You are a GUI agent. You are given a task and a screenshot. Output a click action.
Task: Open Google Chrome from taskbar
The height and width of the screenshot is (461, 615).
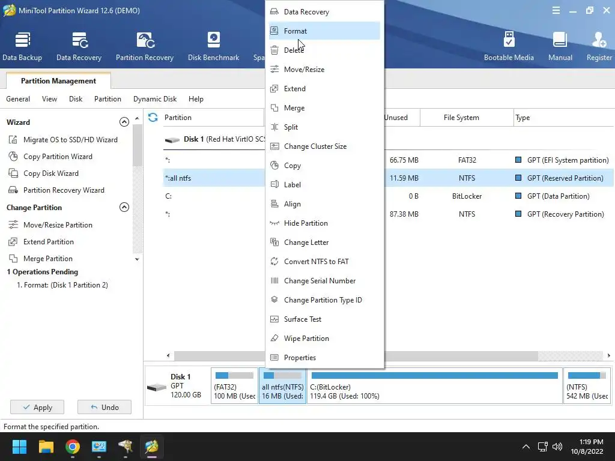click(x=73, y=447)
